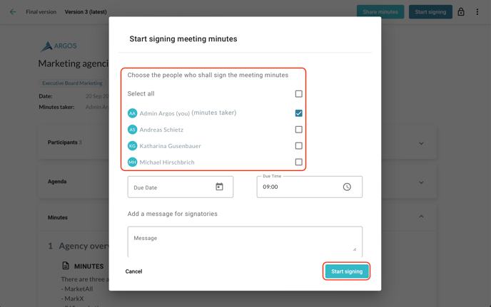Image resolution: width=491 pixels, height=307 pixels.
Task: Cancel the signing dialog
Action: coord(133,271)
